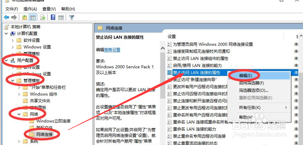Choose 筛选器选项(O)... from the context menu
The image size is (303, 145).
259,90
